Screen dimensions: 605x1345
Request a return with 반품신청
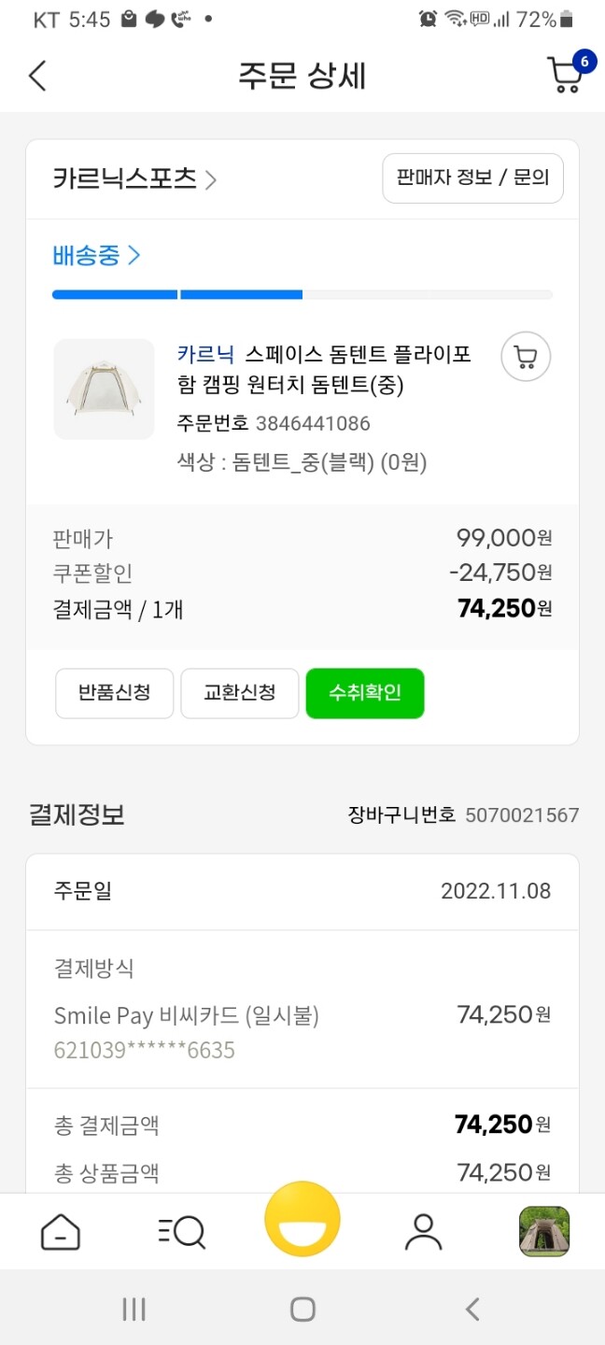click(114, 693)
